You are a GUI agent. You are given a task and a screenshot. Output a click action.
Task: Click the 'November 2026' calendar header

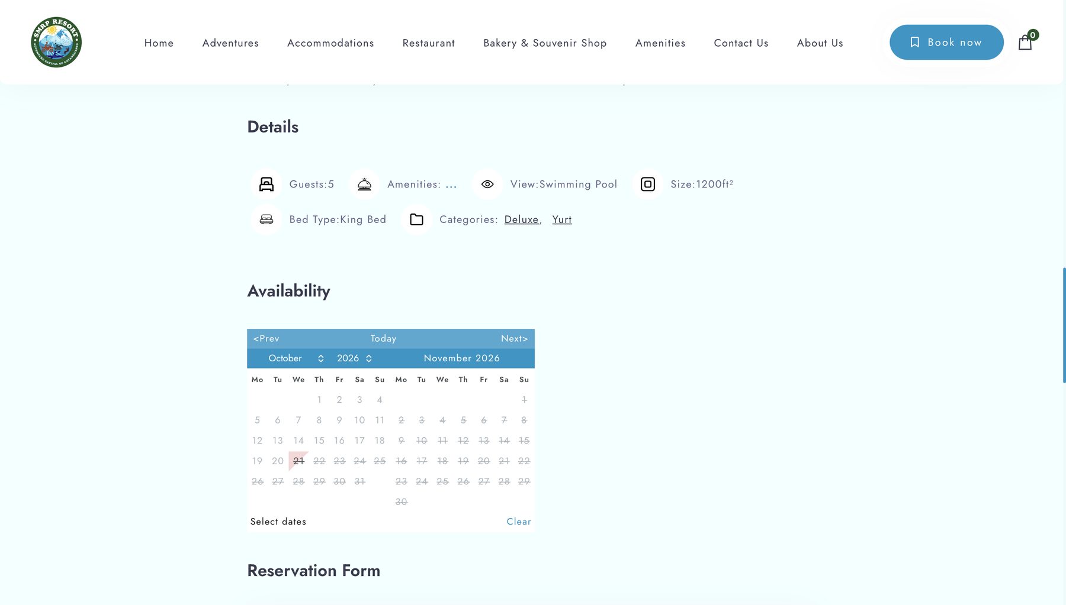462,358
